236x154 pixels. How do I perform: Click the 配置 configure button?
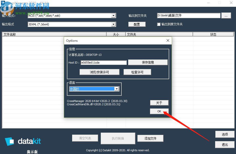click(x=137, y=24)
